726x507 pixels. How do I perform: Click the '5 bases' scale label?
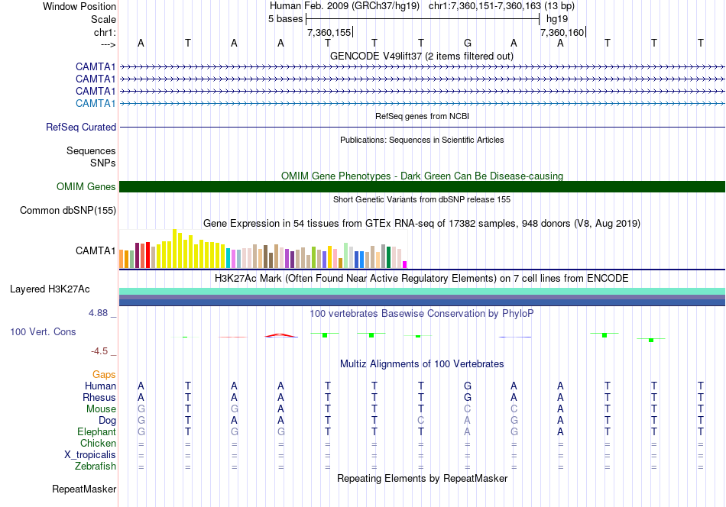pos(285,19)
